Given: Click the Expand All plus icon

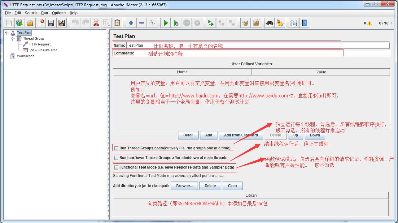Looking at the screenshot, I should point(131,23).
